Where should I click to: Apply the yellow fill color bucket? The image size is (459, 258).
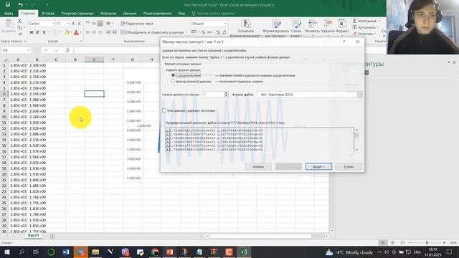pos(67,32)
